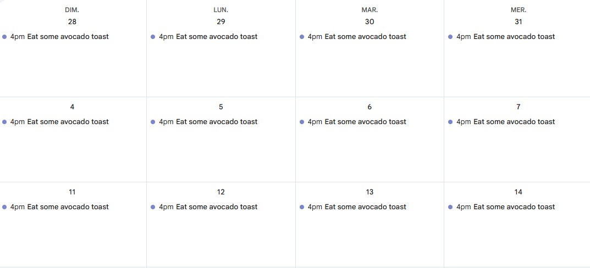Open the 4pm event on day 12

[208, 207]
